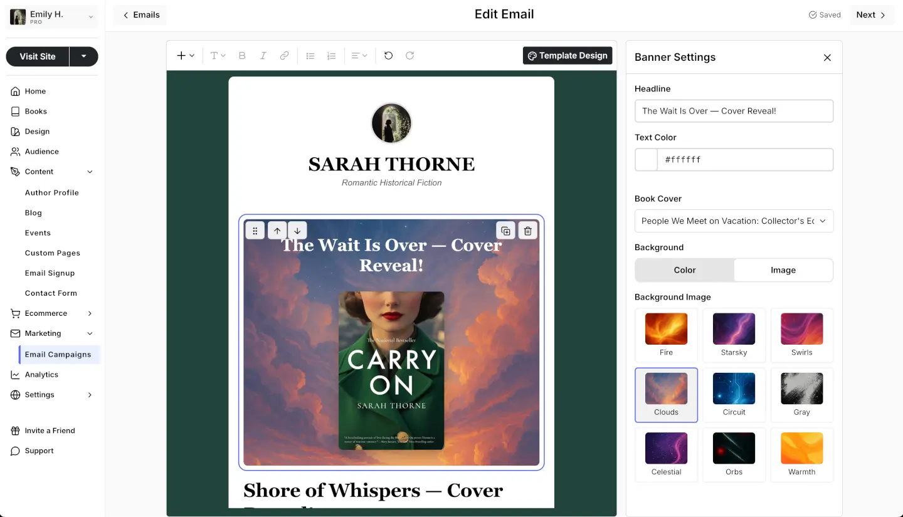Open Author Profile page
Viewport: 903px width, 517px height.
tap(52, 193)
